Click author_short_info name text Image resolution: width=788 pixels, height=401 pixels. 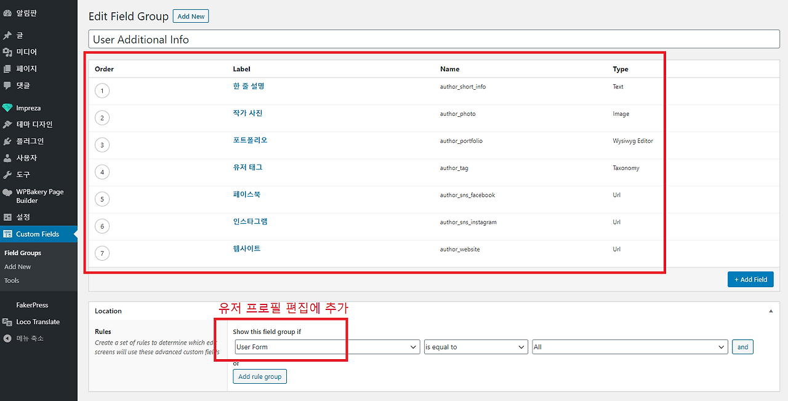point(463,87)
